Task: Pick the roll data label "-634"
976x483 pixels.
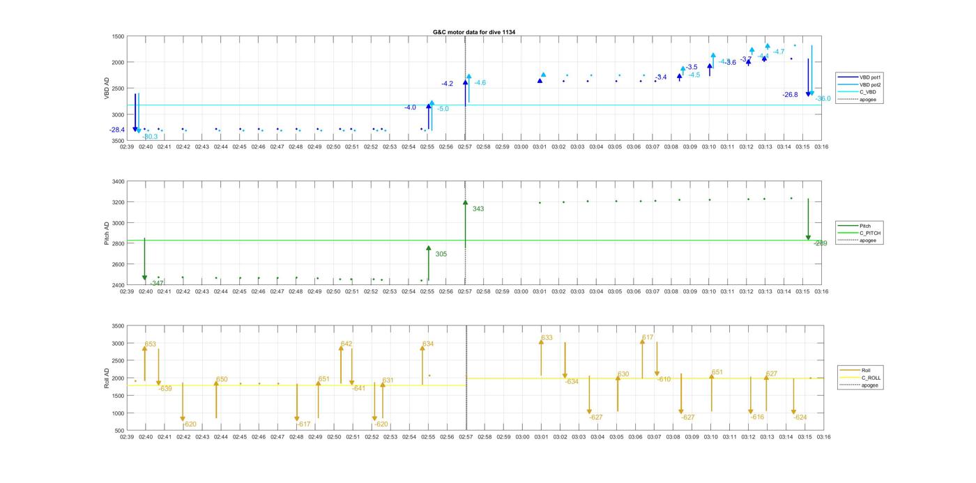Action: point(572,381)
